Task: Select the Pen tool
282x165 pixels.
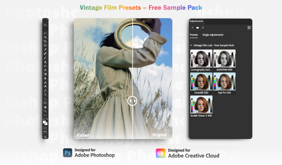Action: pos(45,90)
